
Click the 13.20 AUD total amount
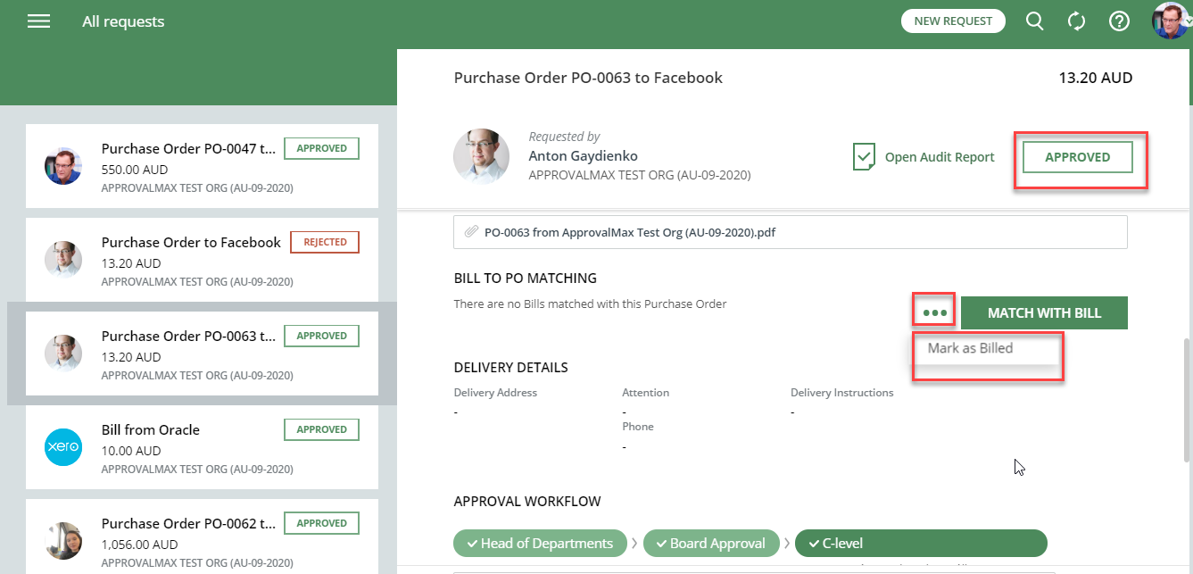(1095, 78)
